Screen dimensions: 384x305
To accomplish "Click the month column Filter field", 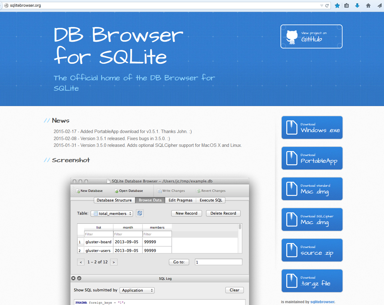I will (128, 234).
